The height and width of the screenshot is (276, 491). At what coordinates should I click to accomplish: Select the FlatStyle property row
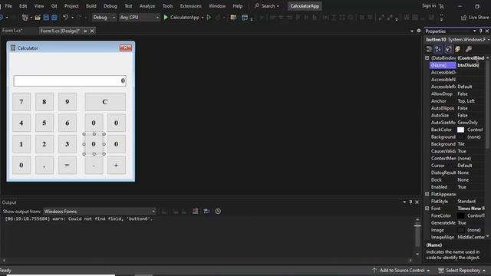(457, 201)
